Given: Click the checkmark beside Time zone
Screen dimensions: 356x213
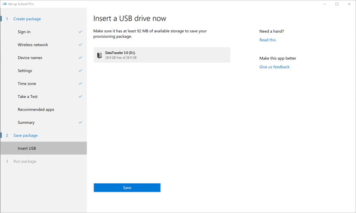Looking at the screenshot, I should pos(80,84).
